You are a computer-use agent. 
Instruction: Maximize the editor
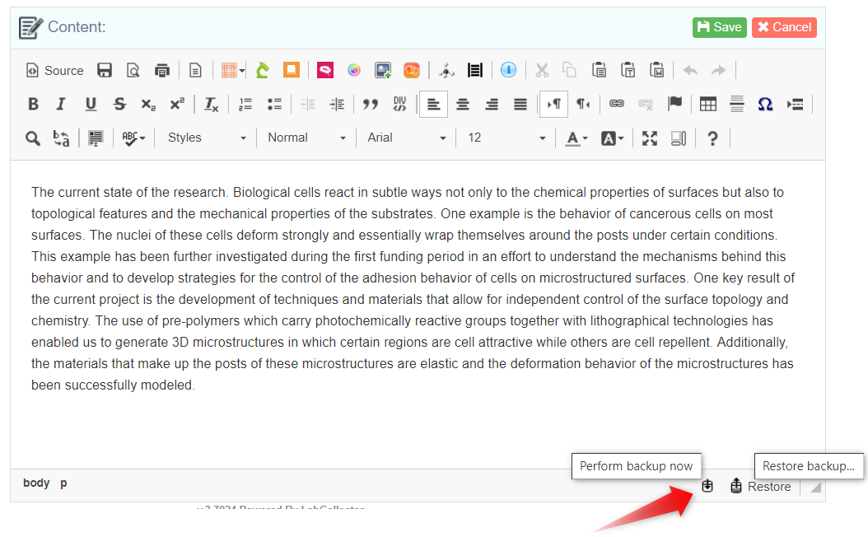click(x=649, y=138)
